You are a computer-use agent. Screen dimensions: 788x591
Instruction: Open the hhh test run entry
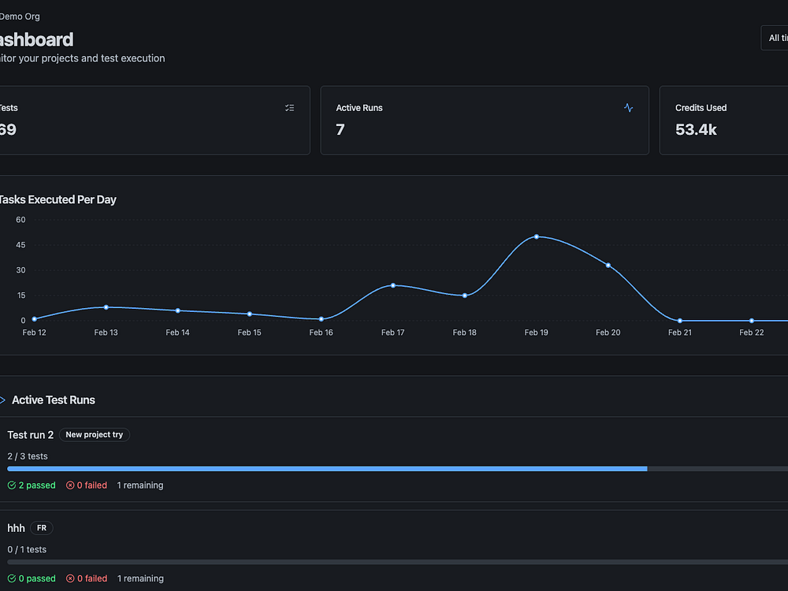(16, 528)
